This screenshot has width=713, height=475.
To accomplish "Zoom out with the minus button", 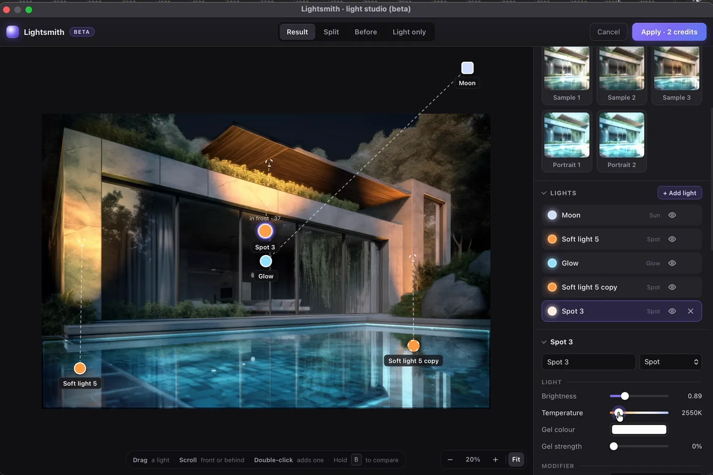I will click(x=450, y=460).
